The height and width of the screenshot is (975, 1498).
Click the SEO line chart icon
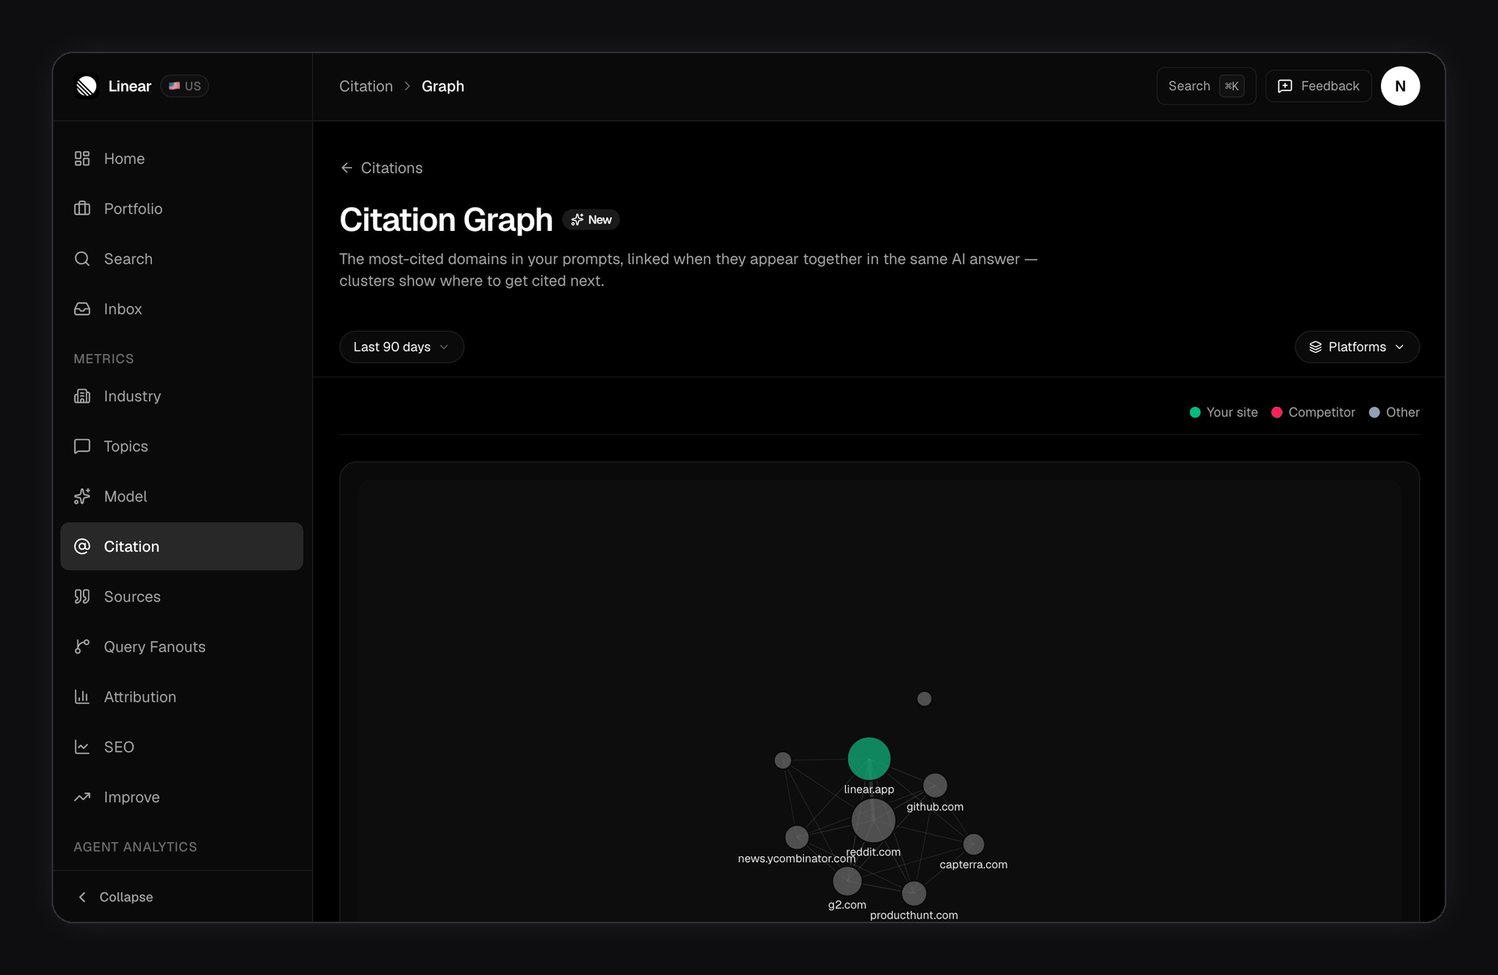tap(82, 747)
